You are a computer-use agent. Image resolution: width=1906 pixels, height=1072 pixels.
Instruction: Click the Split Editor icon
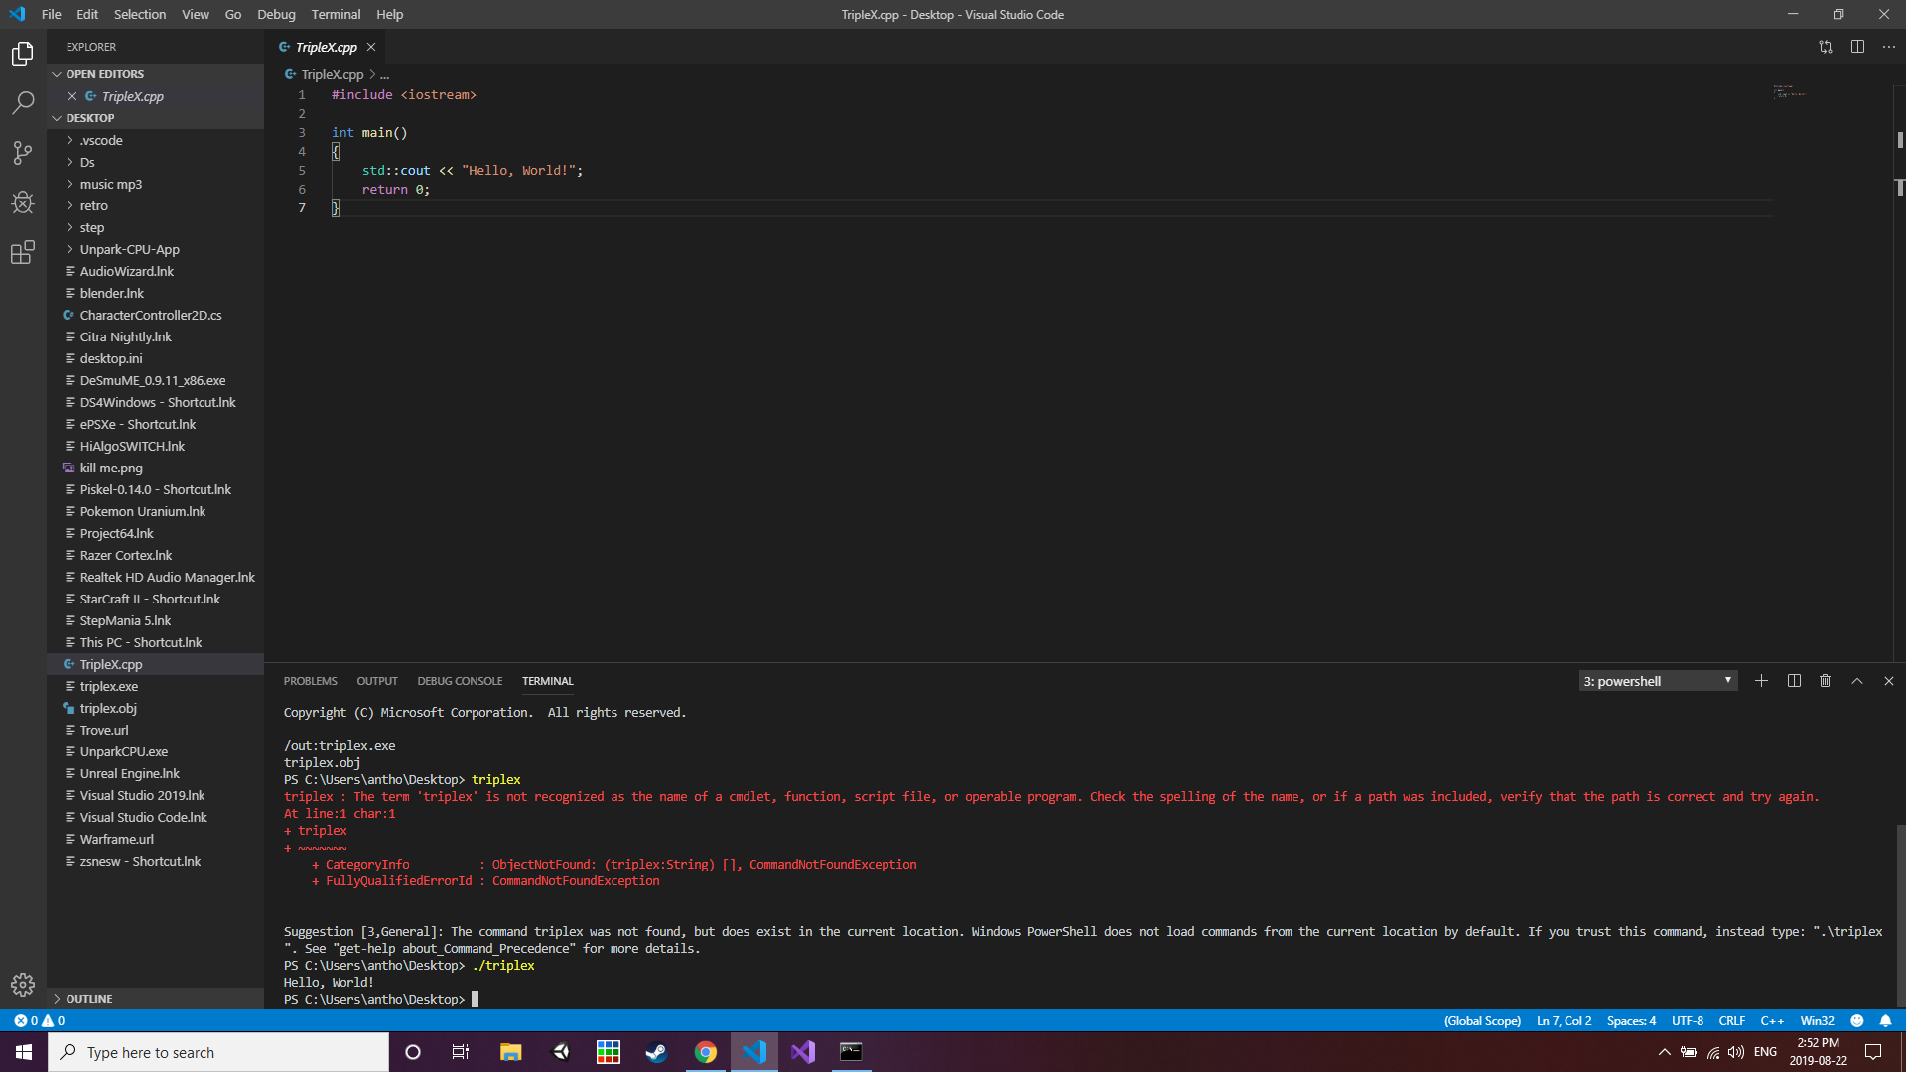[1857, 46]
